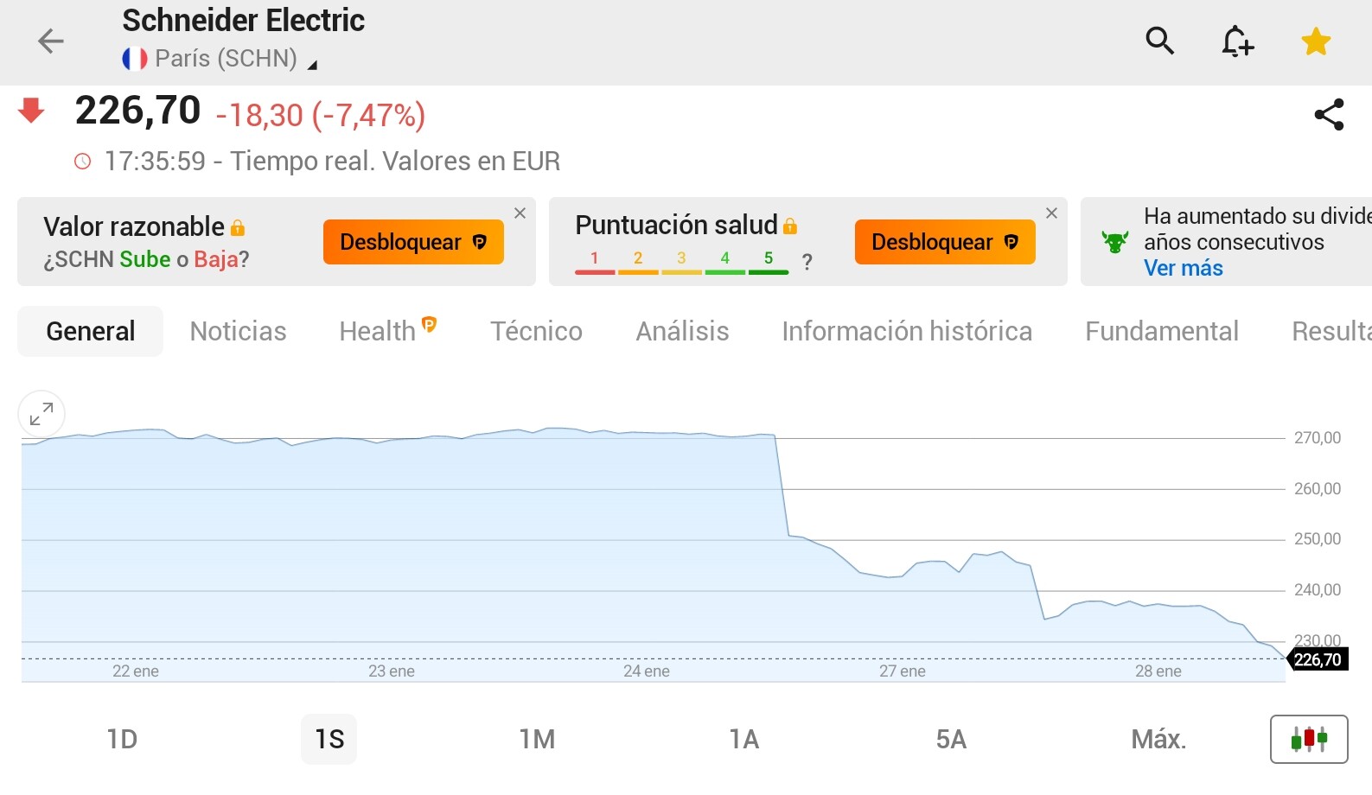Select the 1D chart range
This screenshot has height=795, width=1372.
click(122, 739)
